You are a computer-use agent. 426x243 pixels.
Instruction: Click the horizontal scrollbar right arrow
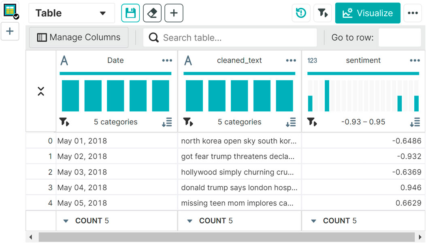pos(420,237)
